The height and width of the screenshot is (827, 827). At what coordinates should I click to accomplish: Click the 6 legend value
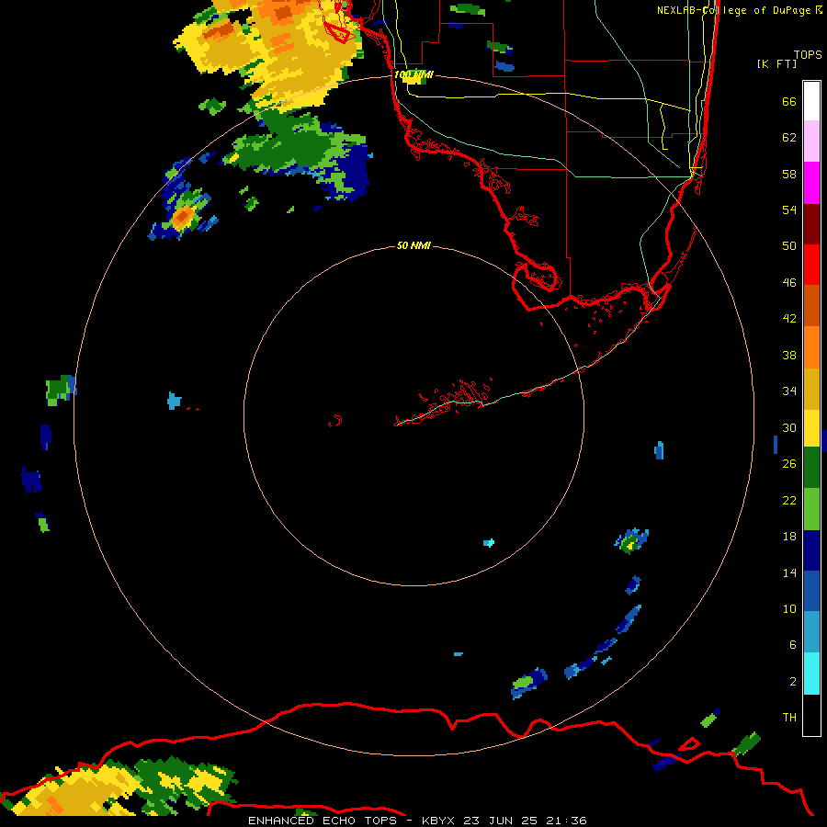[793, 645]
